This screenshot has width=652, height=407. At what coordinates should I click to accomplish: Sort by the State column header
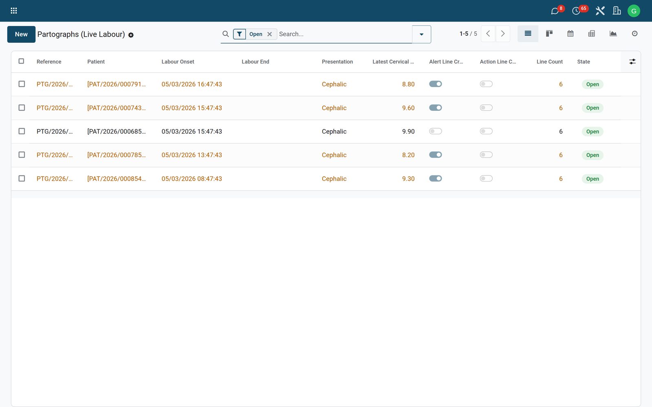(584, 62)
